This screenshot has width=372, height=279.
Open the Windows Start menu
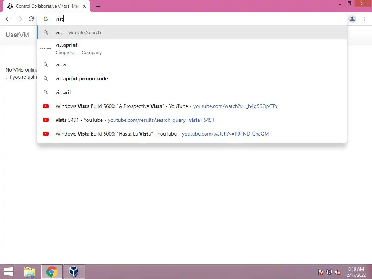click(x=9, y=272)
